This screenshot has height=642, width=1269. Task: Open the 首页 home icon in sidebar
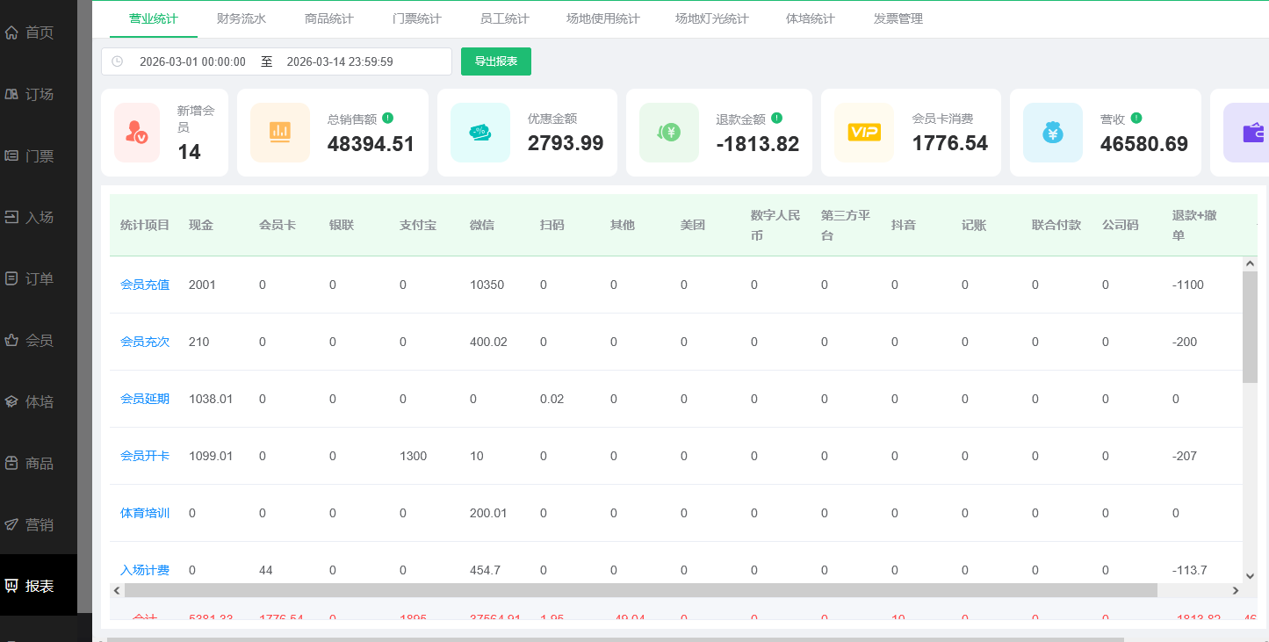click(11, 32)
